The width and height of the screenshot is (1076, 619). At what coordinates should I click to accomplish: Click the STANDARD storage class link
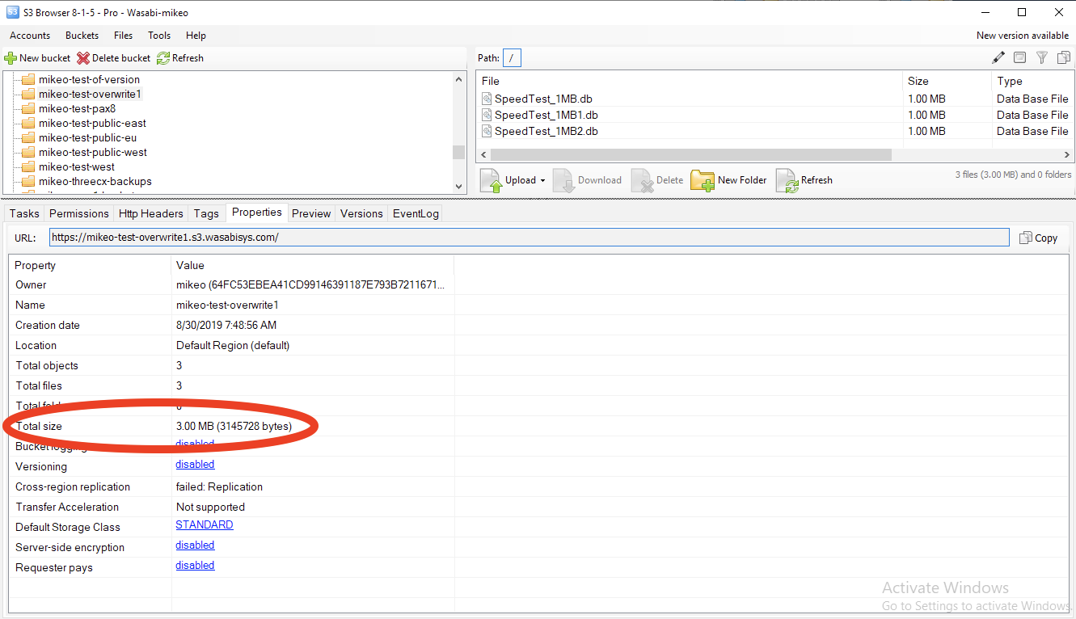(205, 525)
